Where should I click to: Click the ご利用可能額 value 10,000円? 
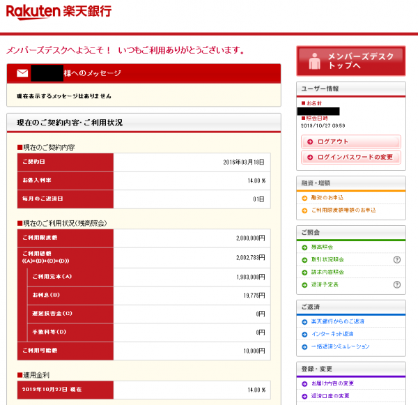(254, 351)
